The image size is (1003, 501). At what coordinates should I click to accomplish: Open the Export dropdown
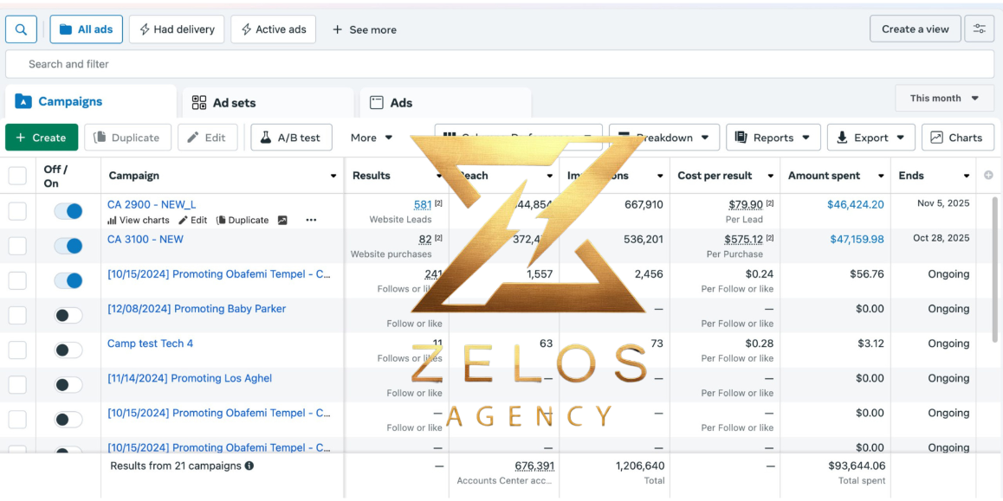[870, 138]
